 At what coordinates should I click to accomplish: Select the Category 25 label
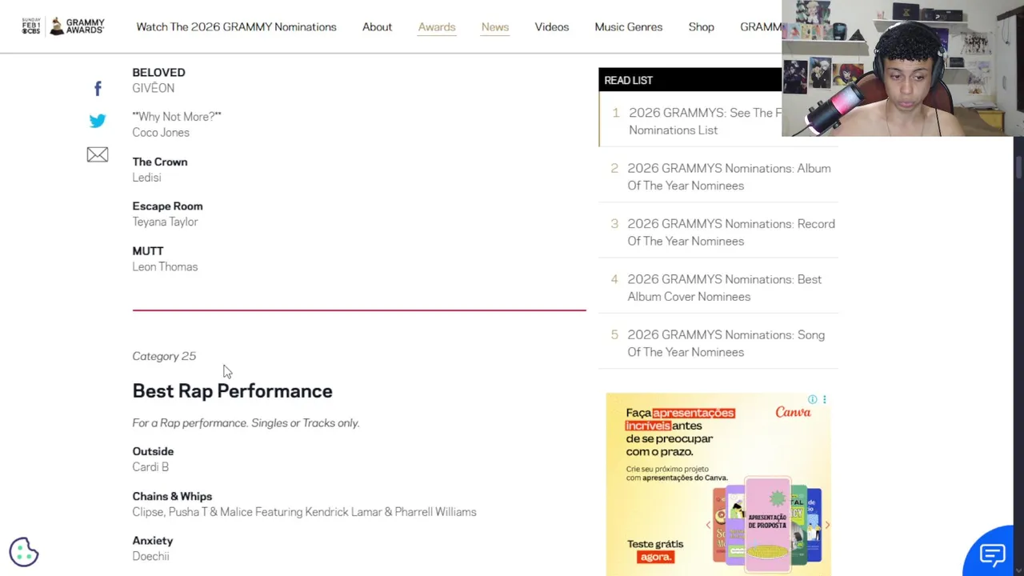click(x=164, y=356)
